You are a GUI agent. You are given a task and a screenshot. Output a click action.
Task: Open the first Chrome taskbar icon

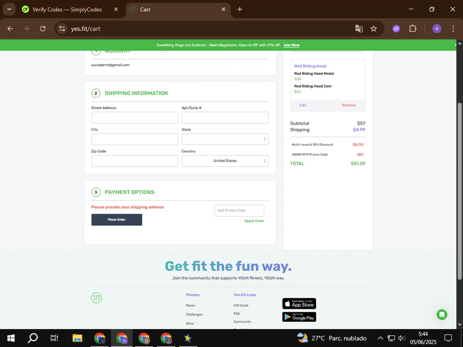coord(100,338)
